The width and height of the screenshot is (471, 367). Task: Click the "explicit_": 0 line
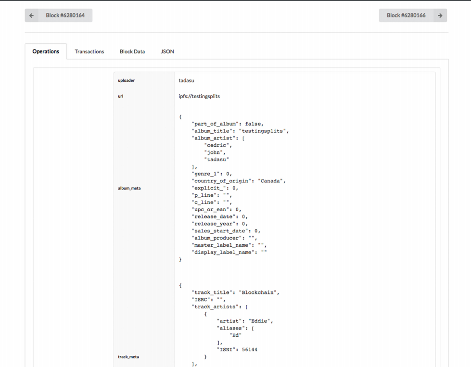215,188
